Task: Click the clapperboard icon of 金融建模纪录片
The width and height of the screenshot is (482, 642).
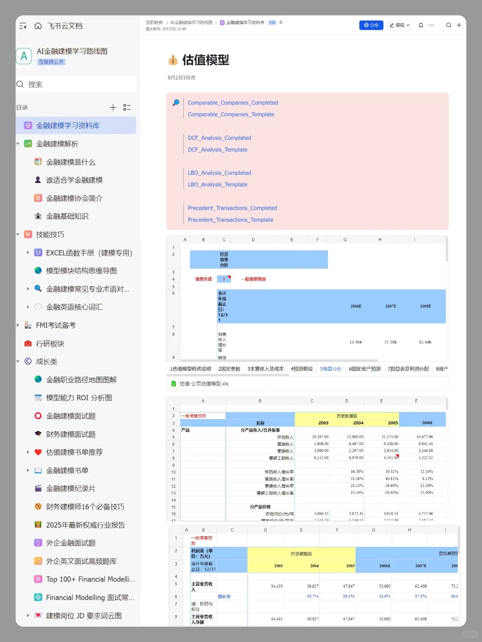Action: (x=38, y=488)
